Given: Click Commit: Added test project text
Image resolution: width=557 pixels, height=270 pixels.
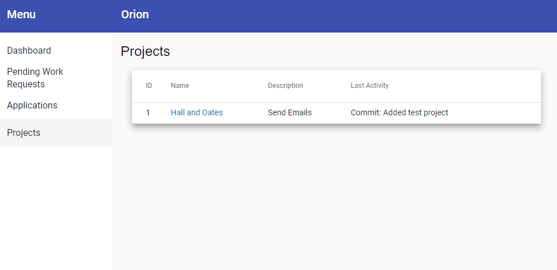Looking at the screenshot, I should [x=399, y=112].
